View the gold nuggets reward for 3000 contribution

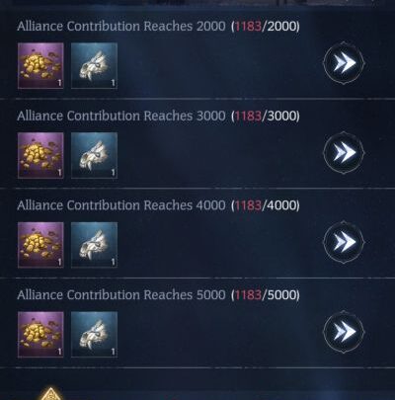point(40,155)
